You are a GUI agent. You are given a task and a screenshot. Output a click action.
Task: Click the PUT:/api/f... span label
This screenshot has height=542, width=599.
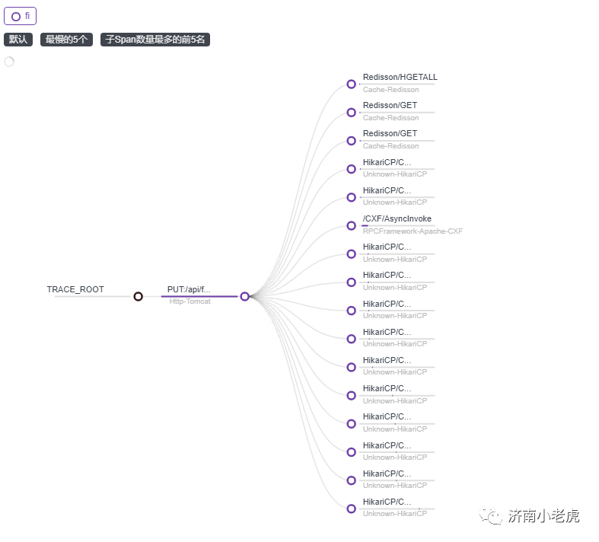[x=189, y=289]
